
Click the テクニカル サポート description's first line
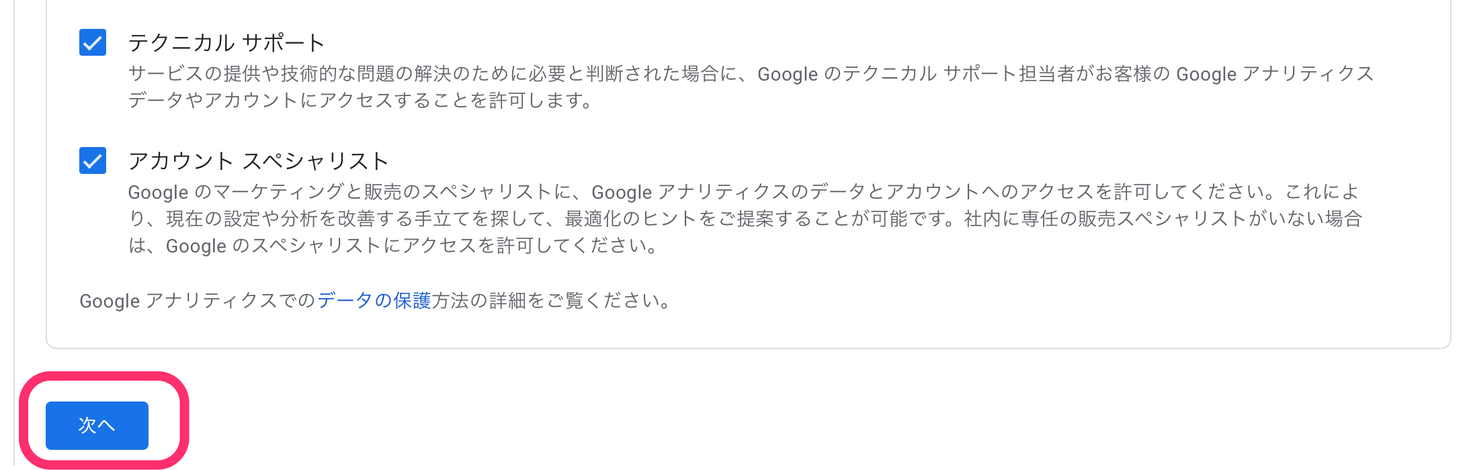[x=750, y=74]
